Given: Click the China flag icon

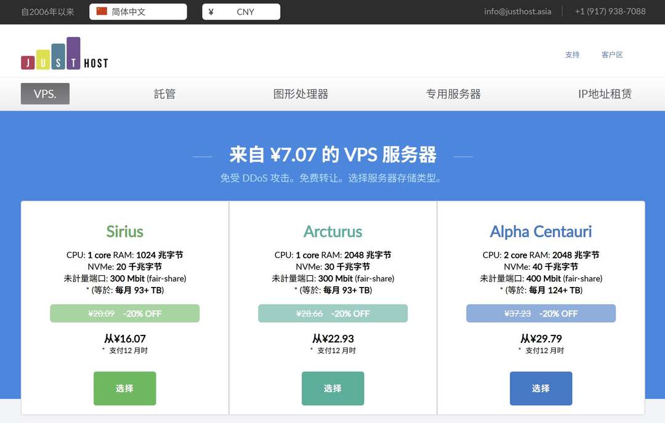Looking at the screenshot, I should [102, 11].
